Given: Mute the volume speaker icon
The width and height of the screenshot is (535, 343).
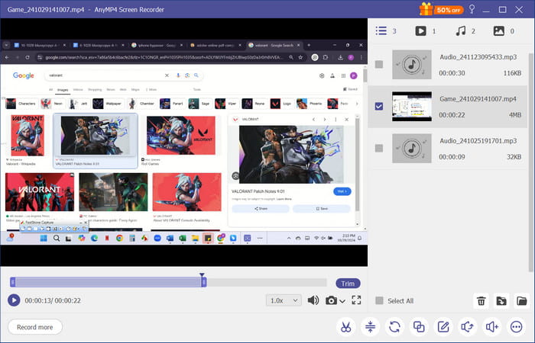Looking at the screenshot, I should [313, 300].
